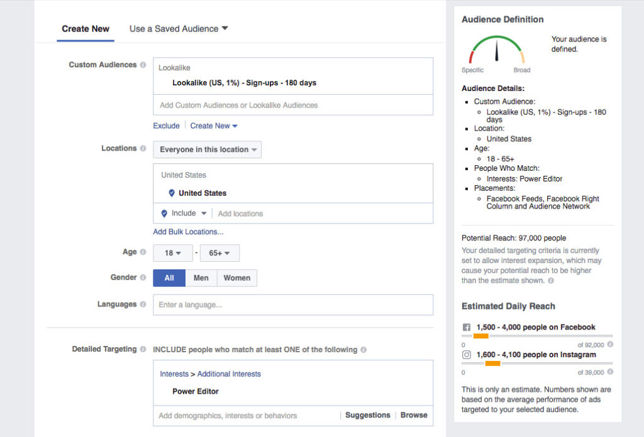Image resolution: width=644 pixels, height=437 pixels.
Task: Open Create New audience dropdown link
Action: point(214,126)
